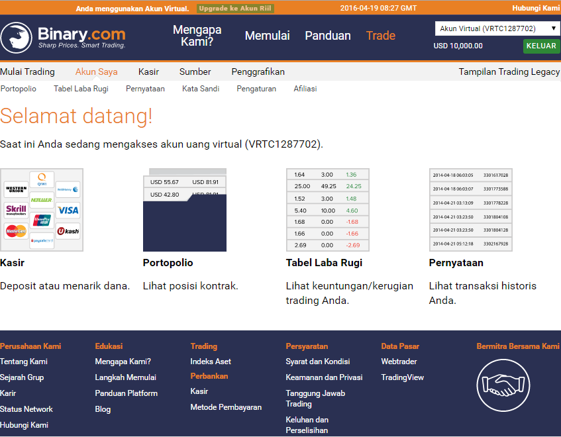The image size is (561, 437).
Task: Open TradingView footer link
Action: pos(403,377)
